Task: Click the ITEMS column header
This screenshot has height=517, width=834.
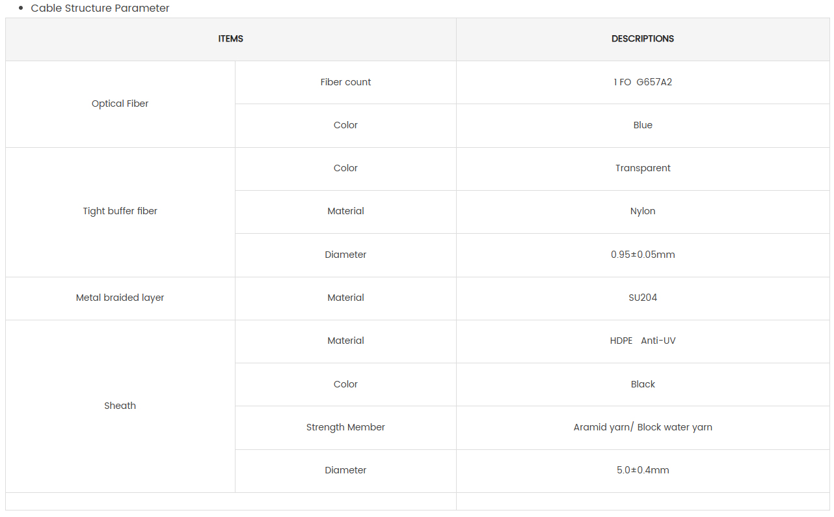Action: [231, 39]
